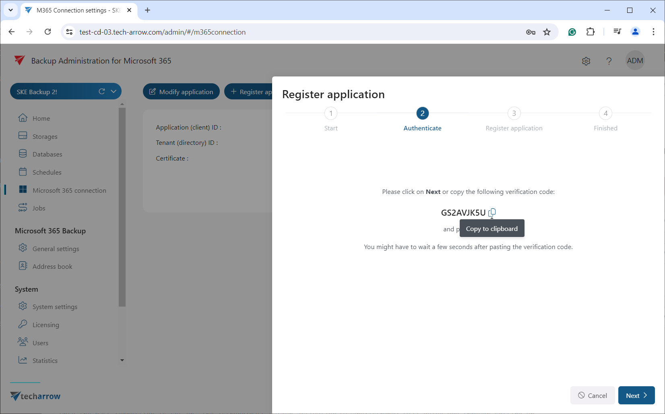Click the Modify application button

click(181, 92)
